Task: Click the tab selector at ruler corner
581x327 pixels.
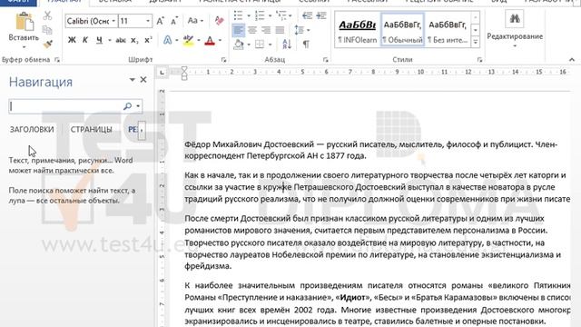Action: pos(162,73)
